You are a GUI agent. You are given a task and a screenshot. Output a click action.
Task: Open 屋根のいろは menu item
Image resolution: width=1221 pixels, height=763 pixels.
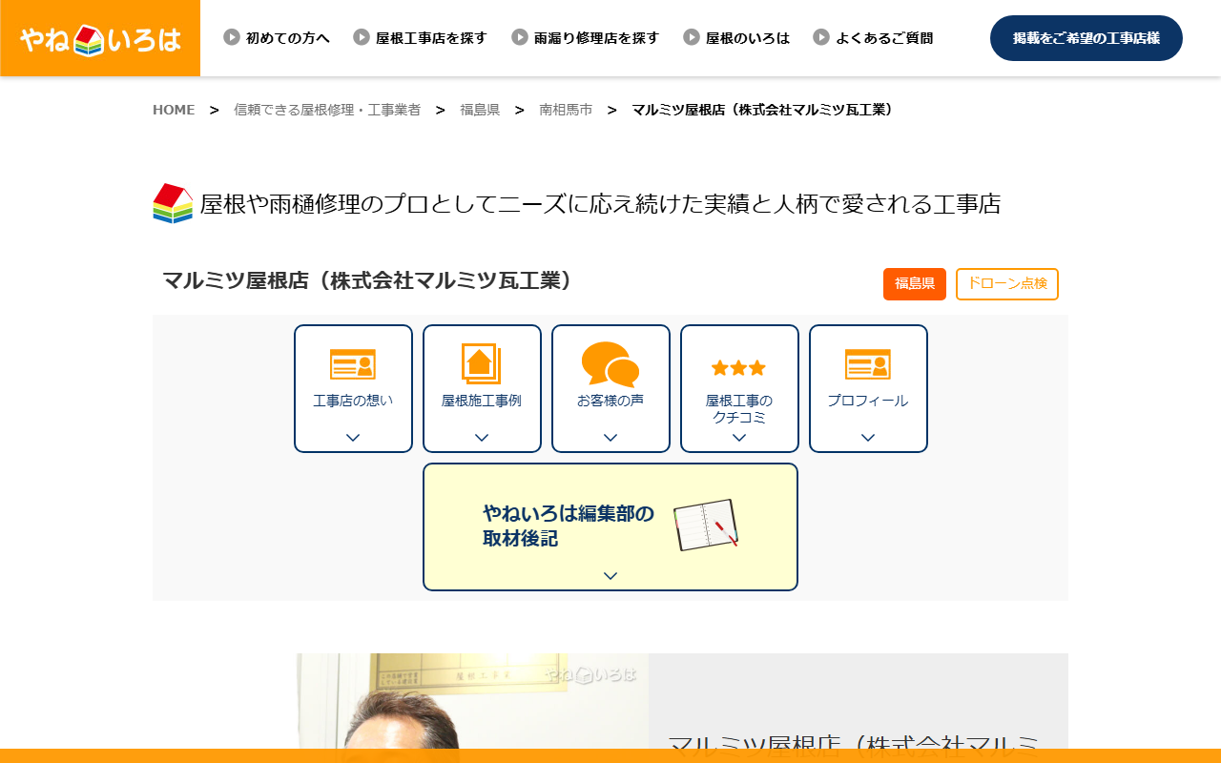tap(748, 38)
